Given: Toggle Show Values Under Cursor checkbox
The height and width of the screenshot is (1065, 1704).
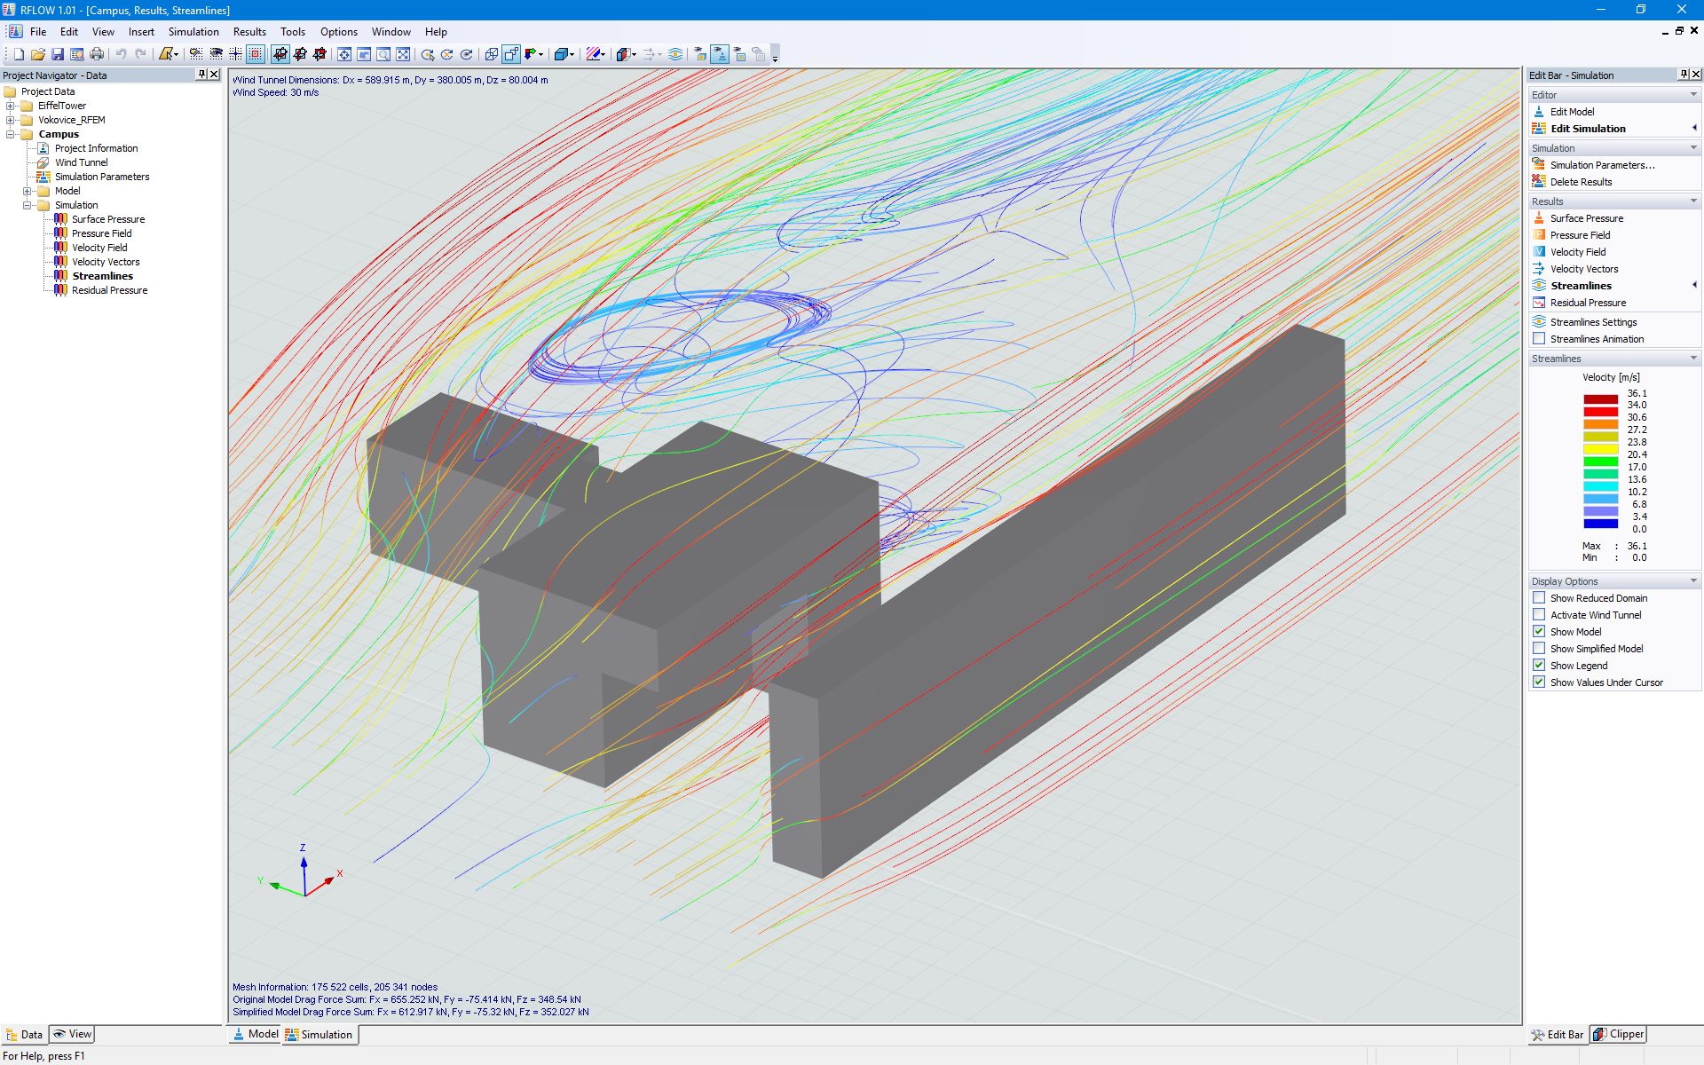Looking at the screenshot, I should (1540, 682).
